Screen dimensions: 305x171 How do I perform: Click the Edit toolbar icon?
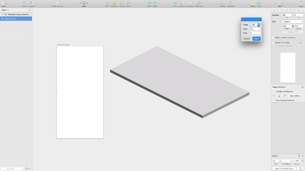[107, 3]
